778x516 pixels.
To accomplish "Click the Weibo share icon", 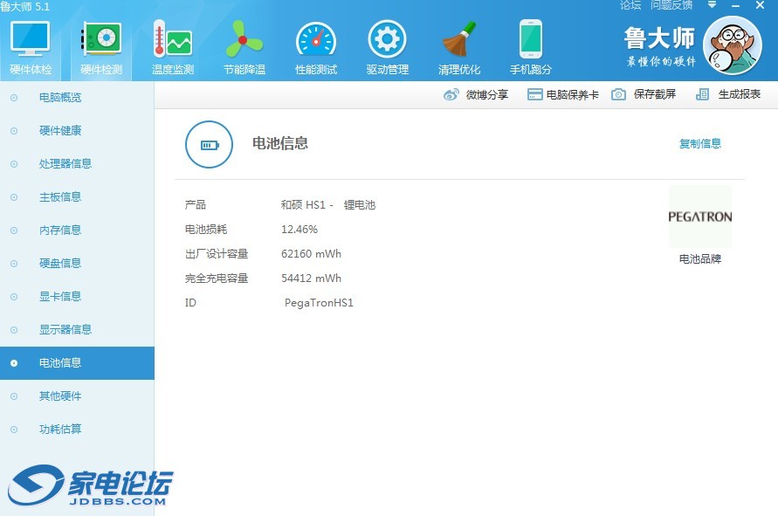I will click(451, 94).
